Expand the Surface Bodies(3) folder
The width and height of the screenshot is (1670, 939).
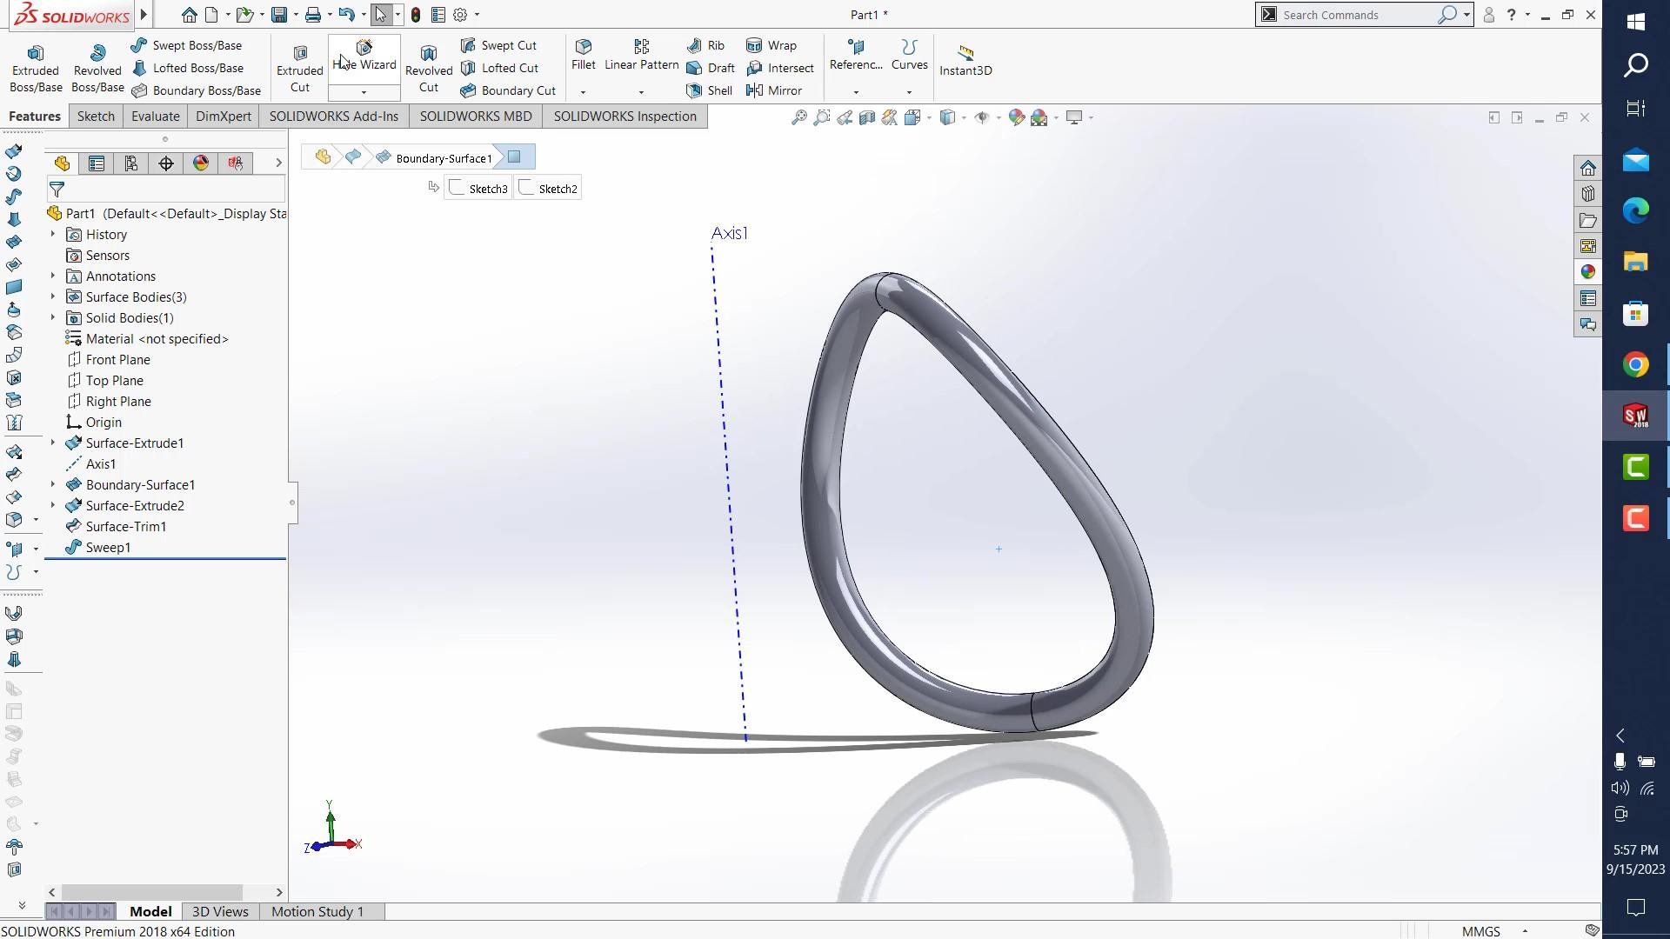click(53, 297)
